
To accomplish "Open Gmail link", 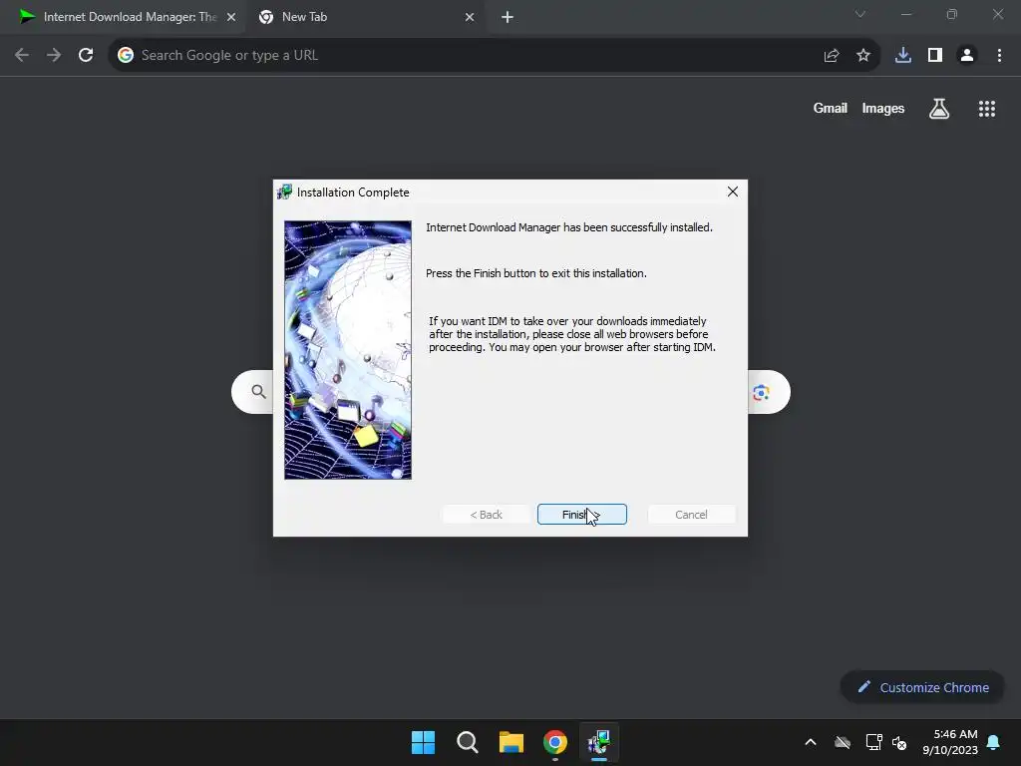I will click(x=831, y=108).
